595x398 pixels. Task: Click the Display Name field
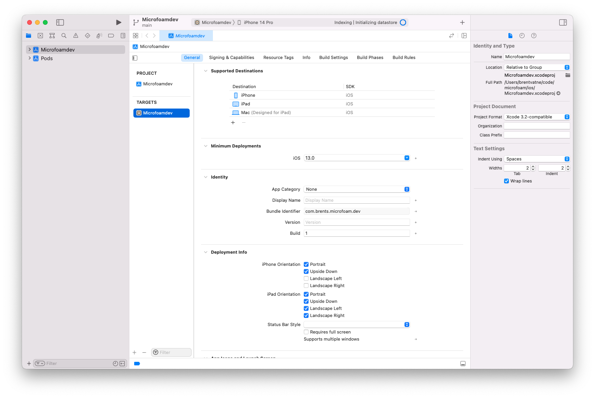tap(357, 200)
